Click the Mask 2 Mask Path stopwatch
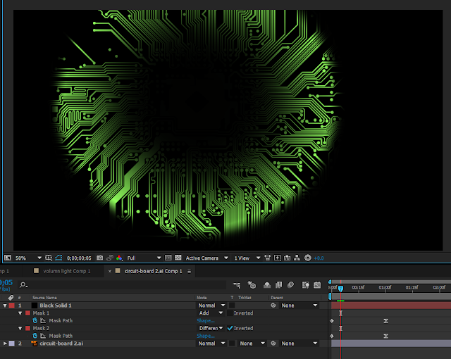451x359 pixels. click(35, 336)
